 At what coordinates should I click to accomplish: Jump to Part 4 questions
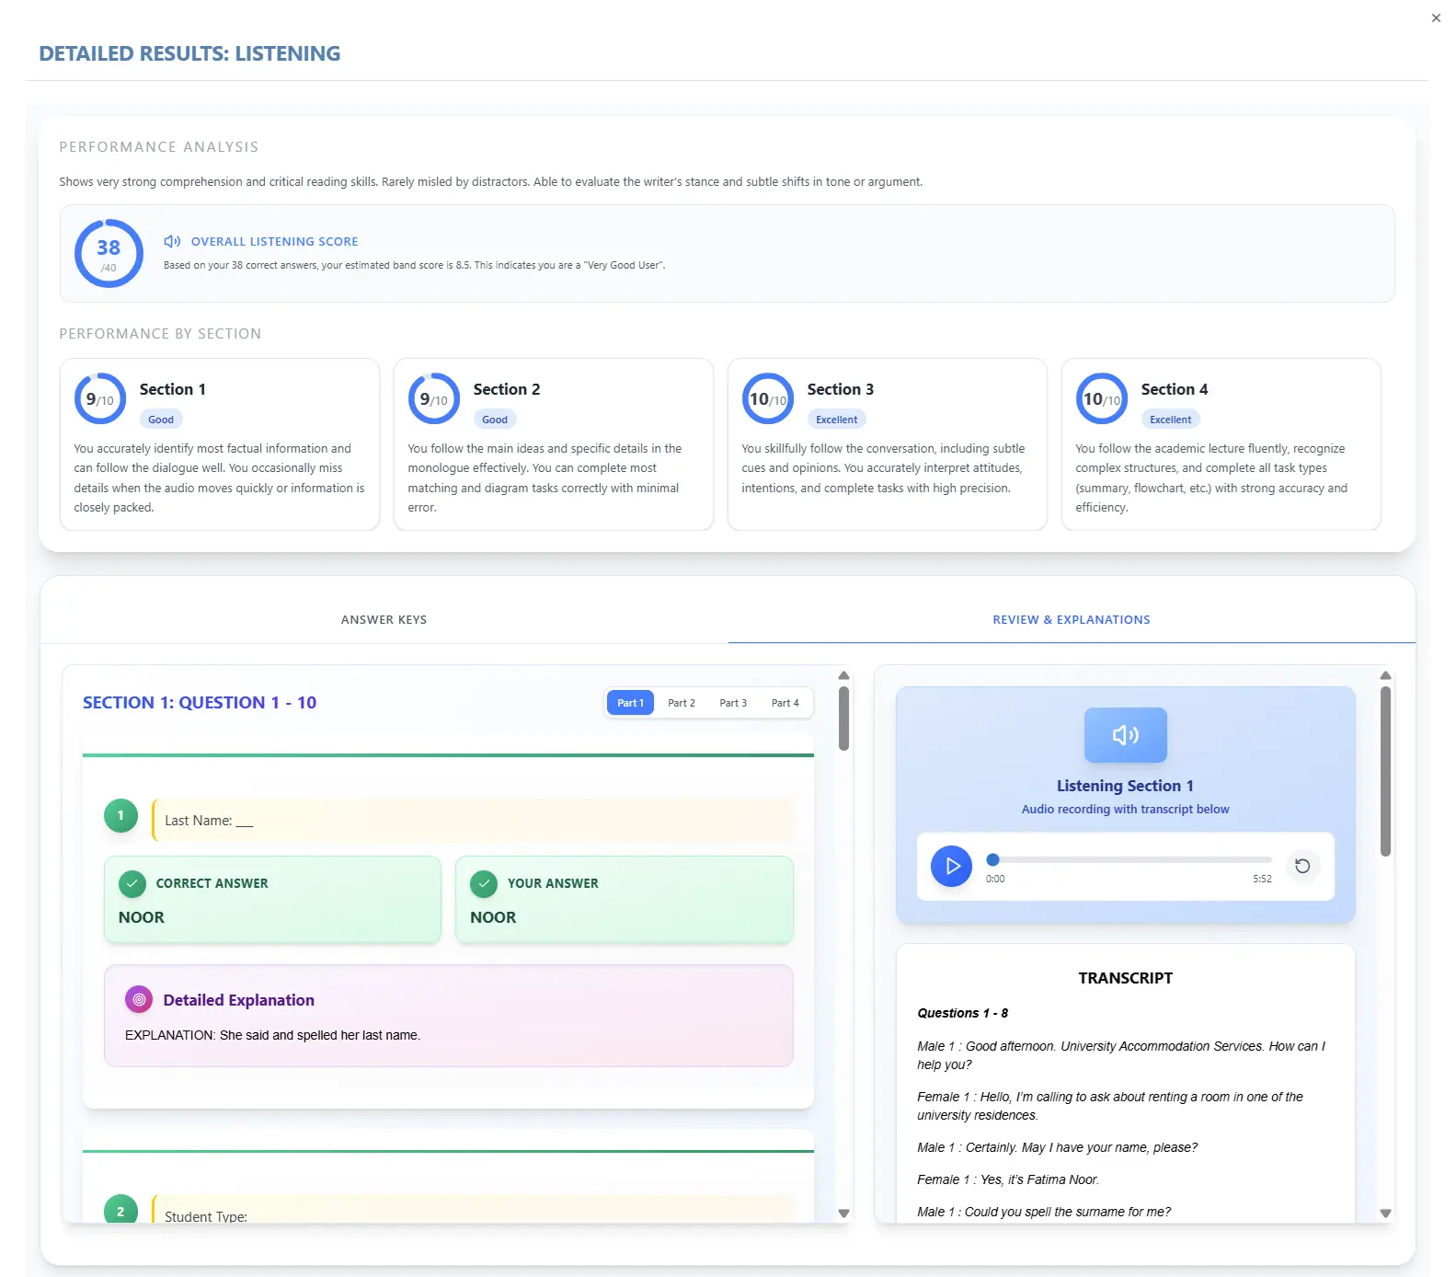(785, 703)
